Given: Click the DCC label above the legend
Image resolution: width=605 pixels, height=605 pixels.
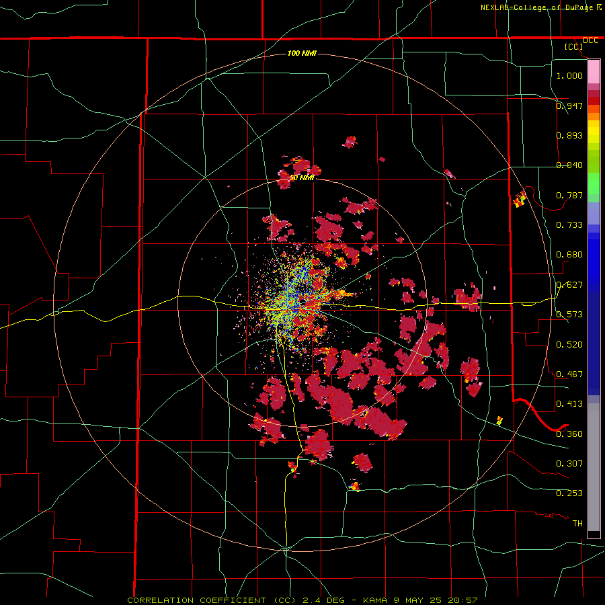Looking at the screenshot, I should pyautogui.click(x=590, y=40).
